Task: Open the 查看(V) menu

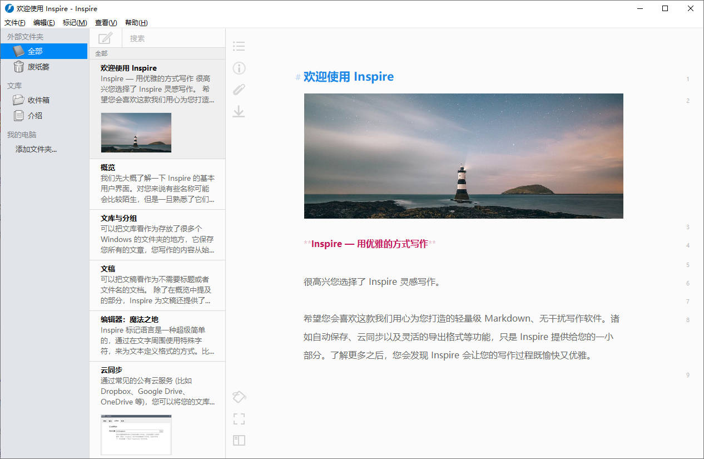Action: point(106,23)
